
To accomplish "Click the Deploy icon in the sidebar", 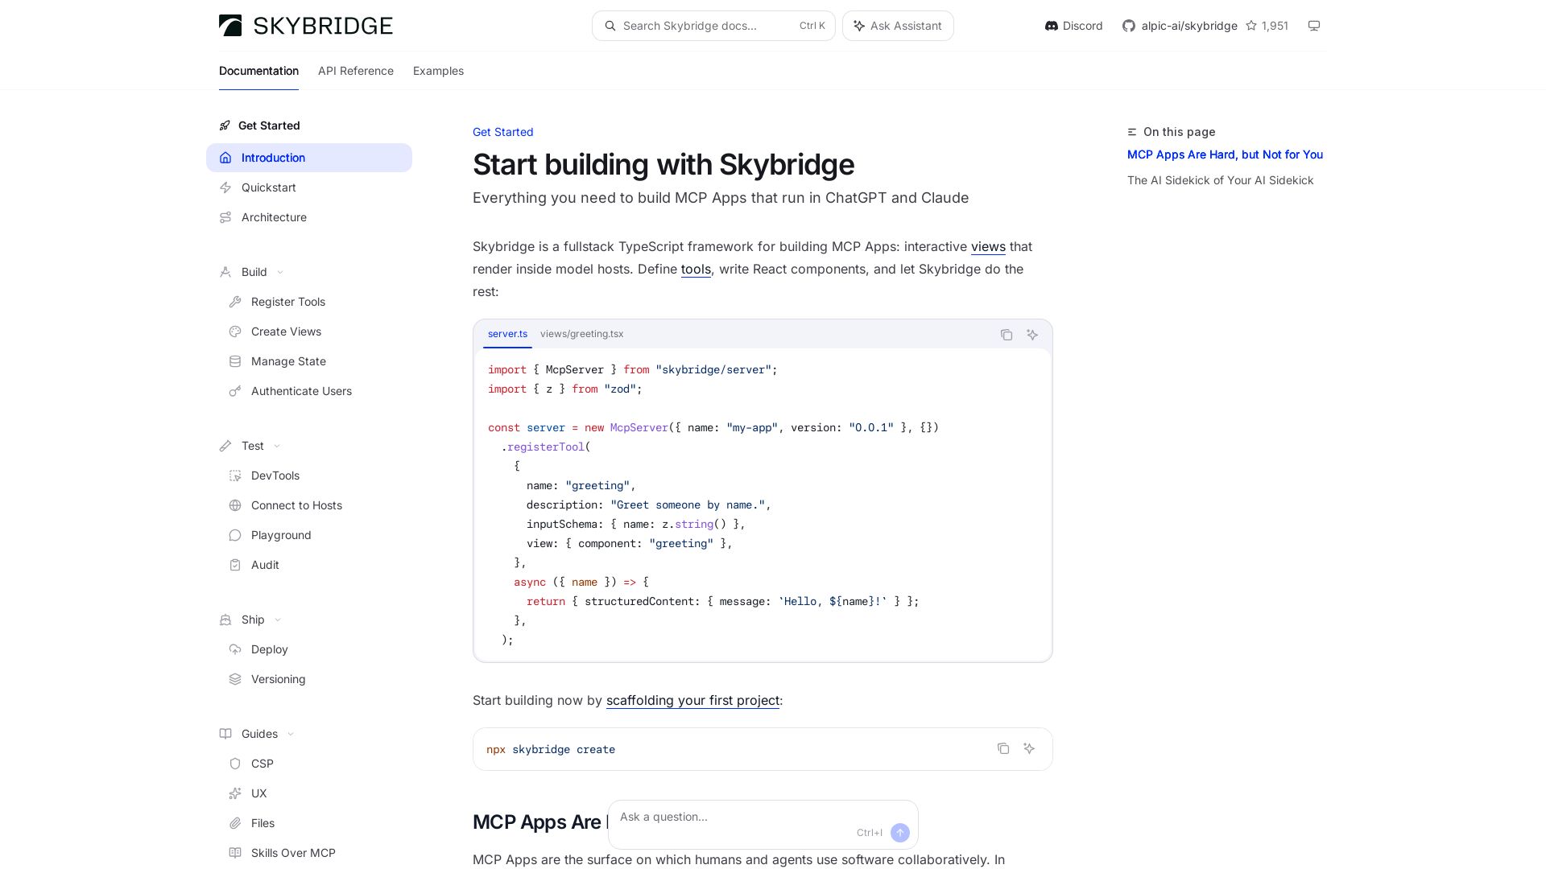I will coord(235,649).
